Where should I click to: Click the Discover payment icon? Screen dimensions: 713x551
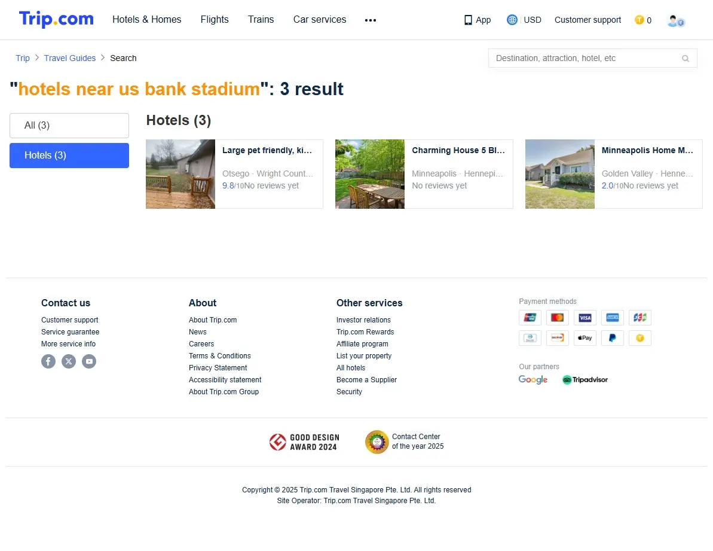tap(558, 338)
